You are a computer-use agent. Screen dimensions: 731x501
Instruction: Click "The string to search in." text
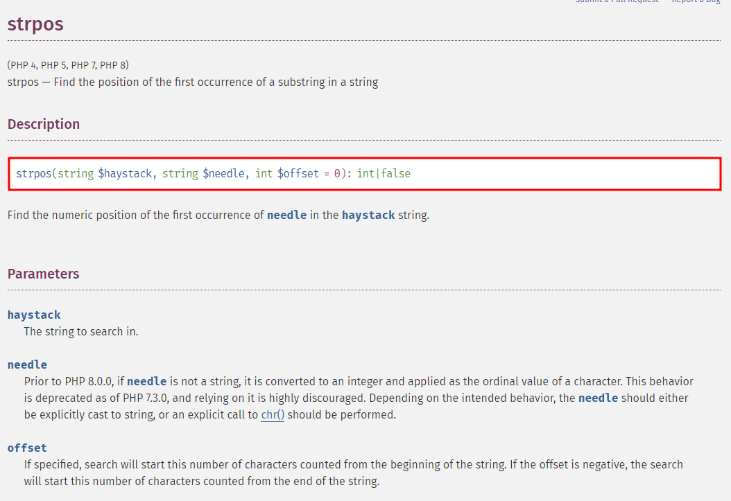tap(81, 331)
